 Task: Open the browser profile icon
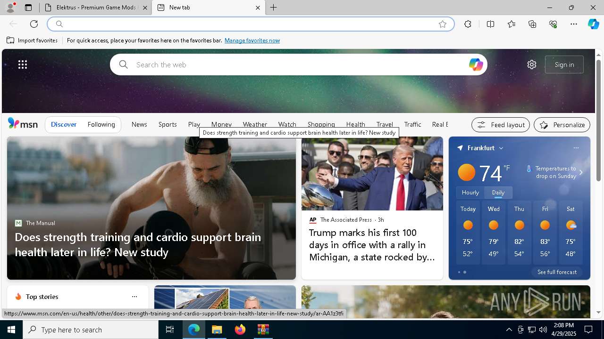click(x=10, y=8)
